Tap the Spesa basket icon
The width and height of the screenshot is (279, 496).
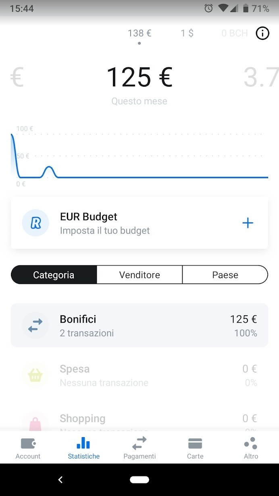[x=35, y=375]
